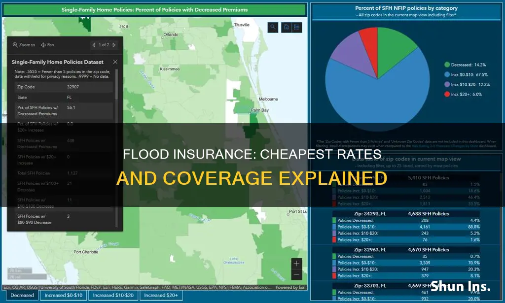Click Policies Incr. $0-$10 row with 3,309

pos(406,263)
